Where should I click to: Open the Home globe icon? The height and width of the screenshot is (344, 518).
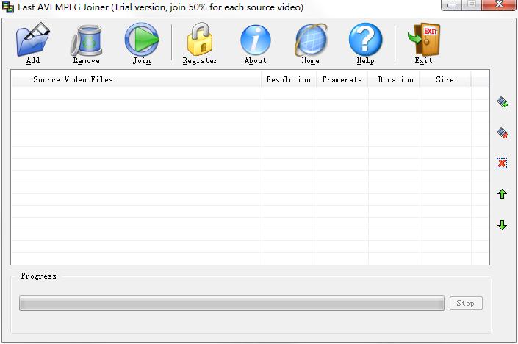[311, 40]
